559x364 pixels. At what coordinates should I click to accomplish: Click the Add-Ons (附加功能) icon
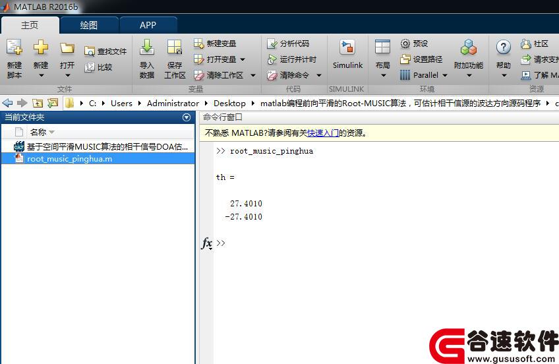pyautogui.click(x=469, y=47)
